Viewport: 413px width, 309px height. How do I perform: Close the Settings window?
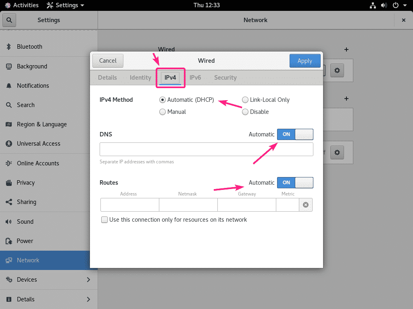(403, 20)
